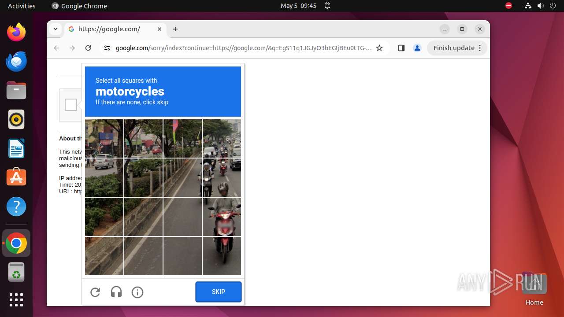The image size is (564, 317).
Task: Open network status icon
Action: [x=528, y=6]
